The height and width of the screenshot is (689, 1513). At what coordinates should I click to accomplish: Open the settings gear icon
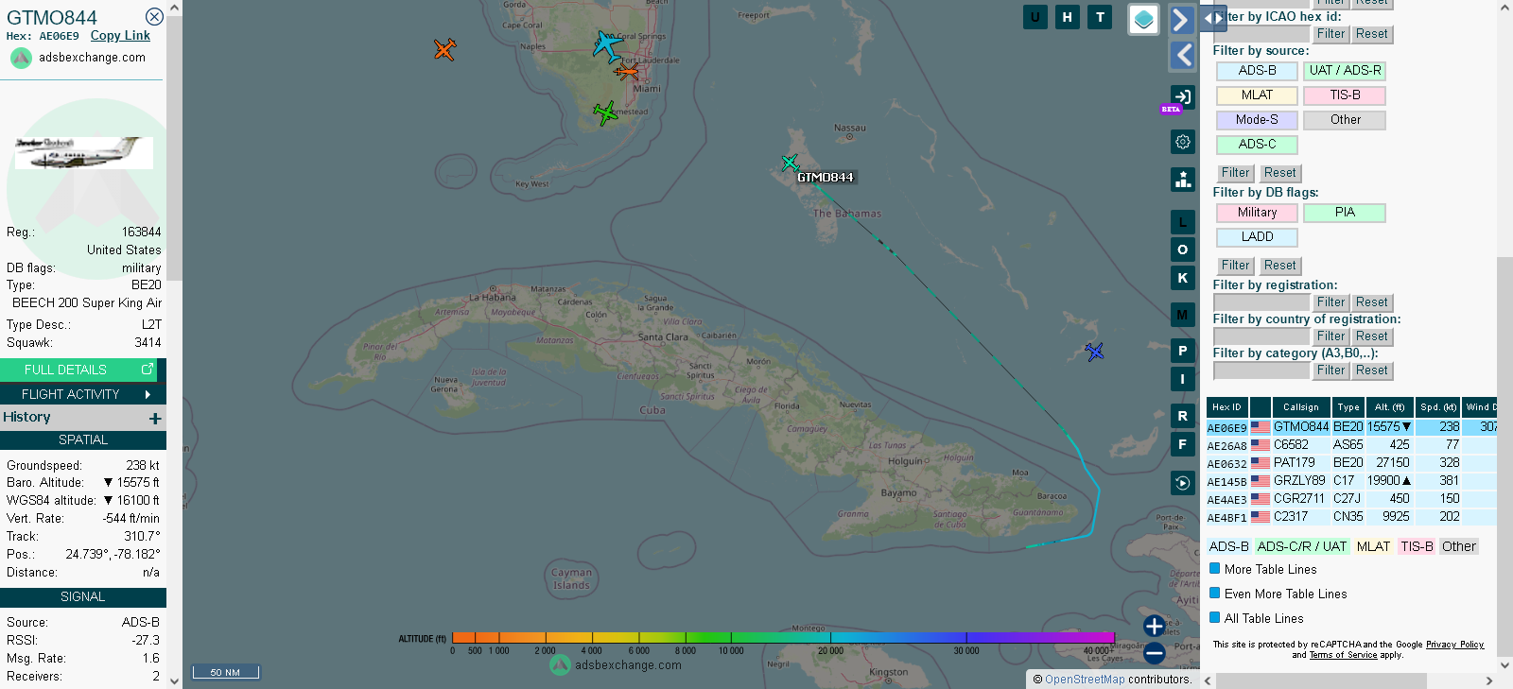(1183, 142)
